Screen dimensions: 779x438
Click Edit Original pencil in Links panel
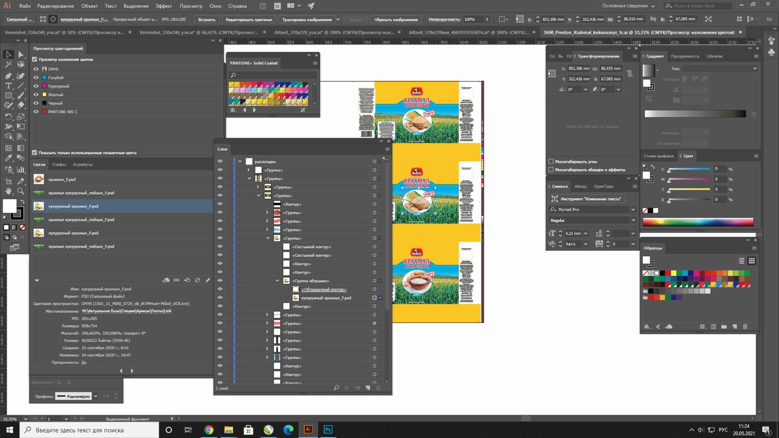pyautogui.click(x=208, y=280)
